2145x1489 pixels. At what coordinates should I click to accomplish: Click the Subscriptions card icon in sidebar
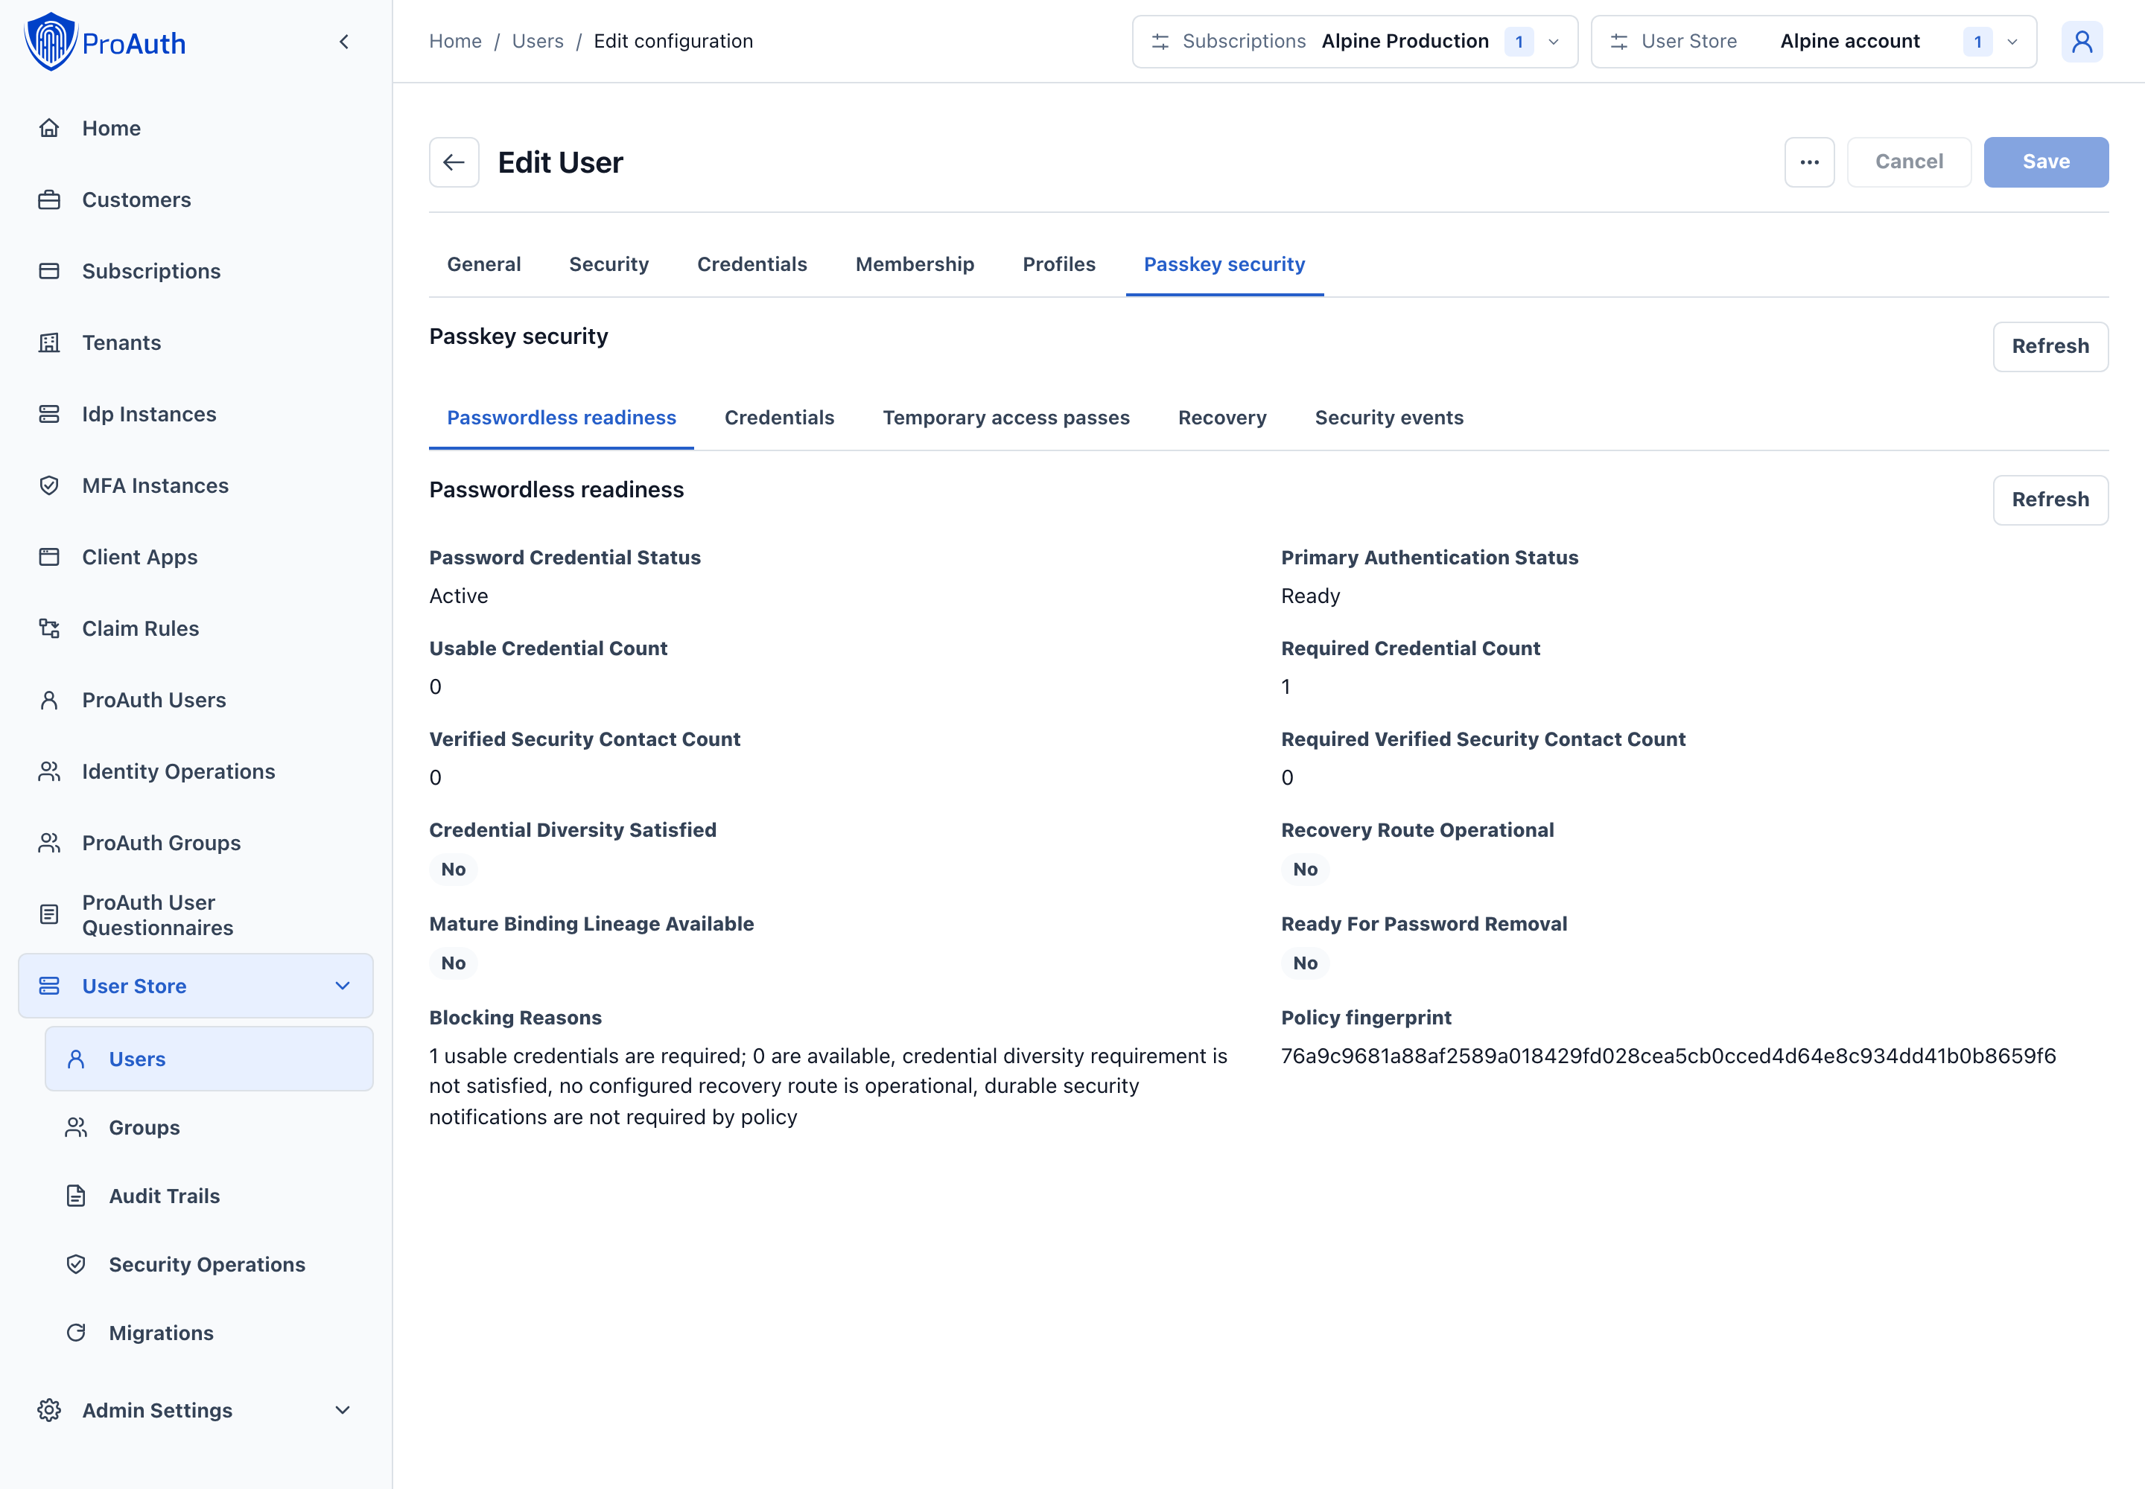click(x=49, y=272)
